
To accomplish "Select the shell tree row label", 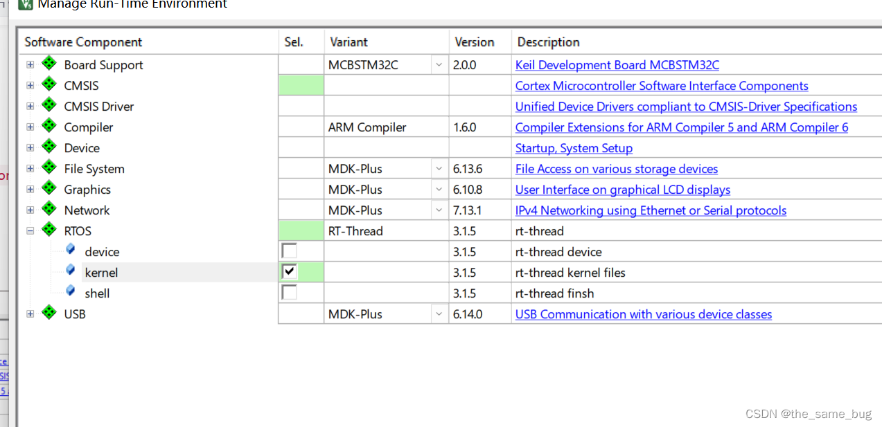I will [x=97, y=293].
